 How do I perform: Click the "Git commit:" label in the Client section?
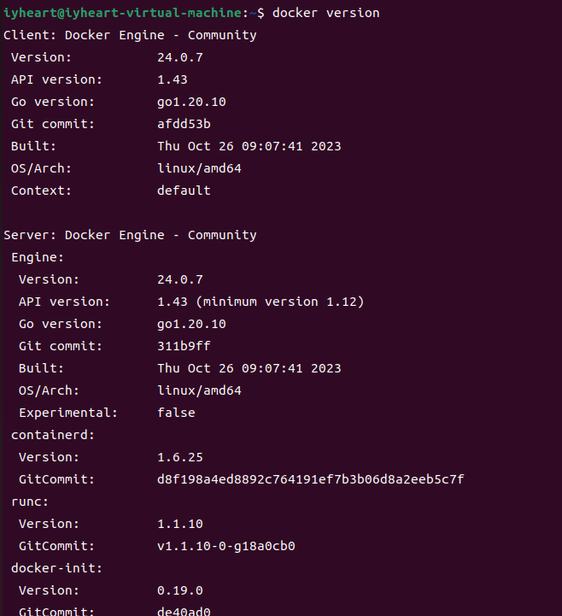[53, 124]
